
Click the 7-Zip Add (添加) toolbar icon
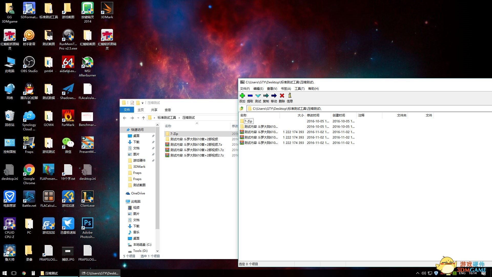(242, 96)
